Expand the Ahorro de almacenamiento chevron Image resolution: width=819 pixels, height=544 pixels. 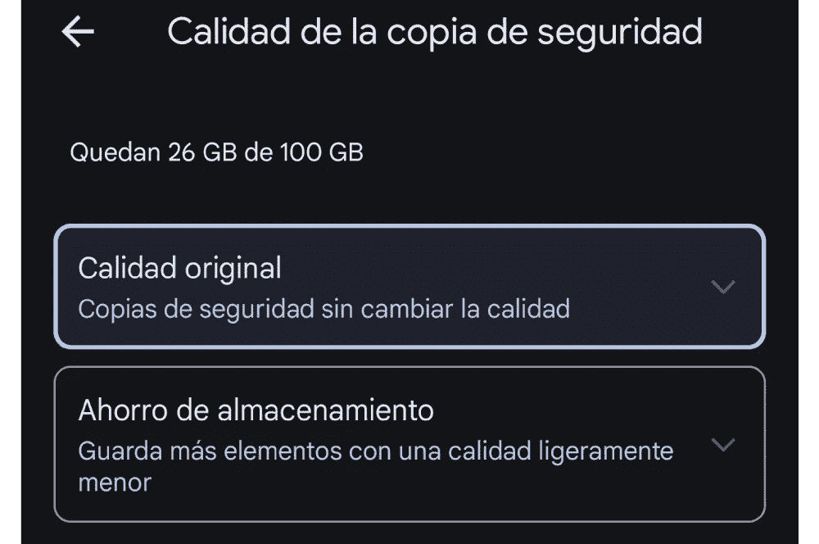click(723, 445)
